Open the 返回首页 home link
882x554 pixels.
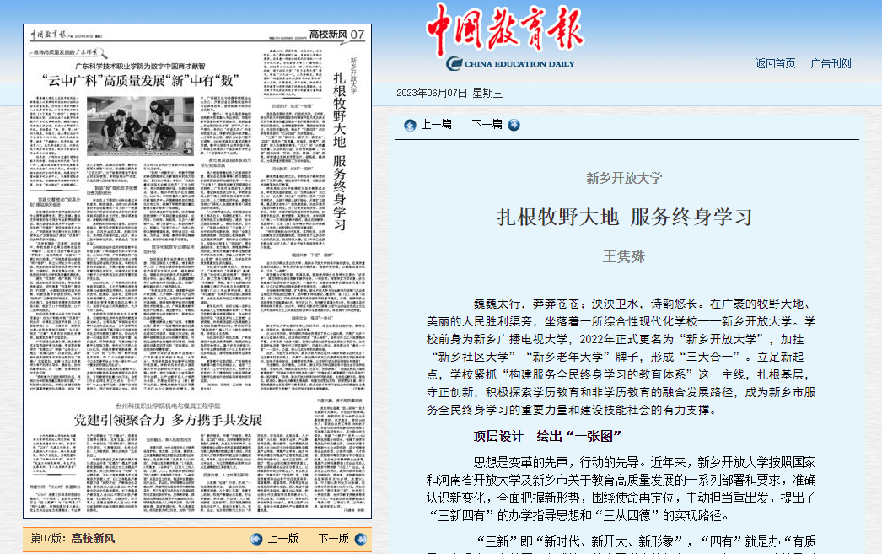coord(775,64)
